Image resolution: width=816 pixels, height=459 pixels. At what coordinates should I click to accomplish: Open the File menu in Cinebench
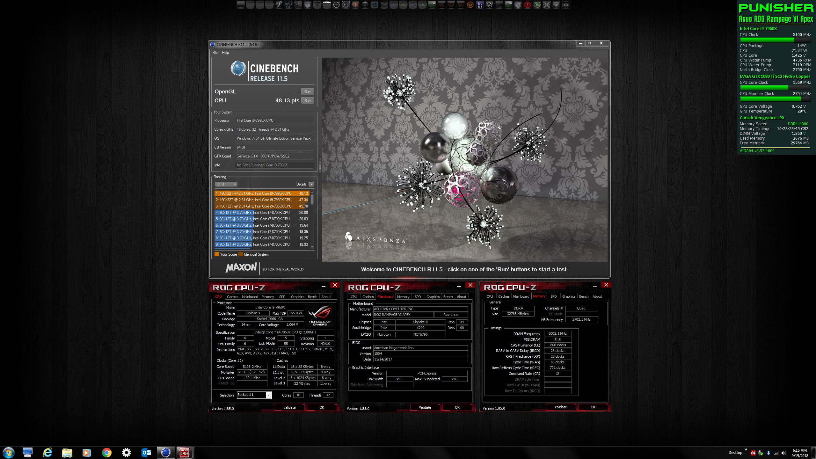click(x=215, y=53)
